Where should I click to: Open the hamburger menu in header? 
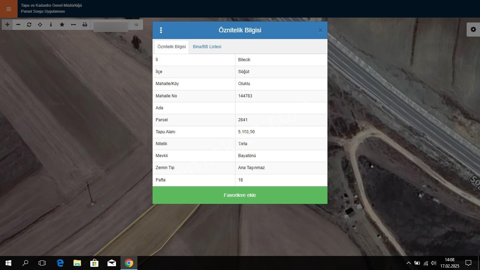(x=8, y=9)
